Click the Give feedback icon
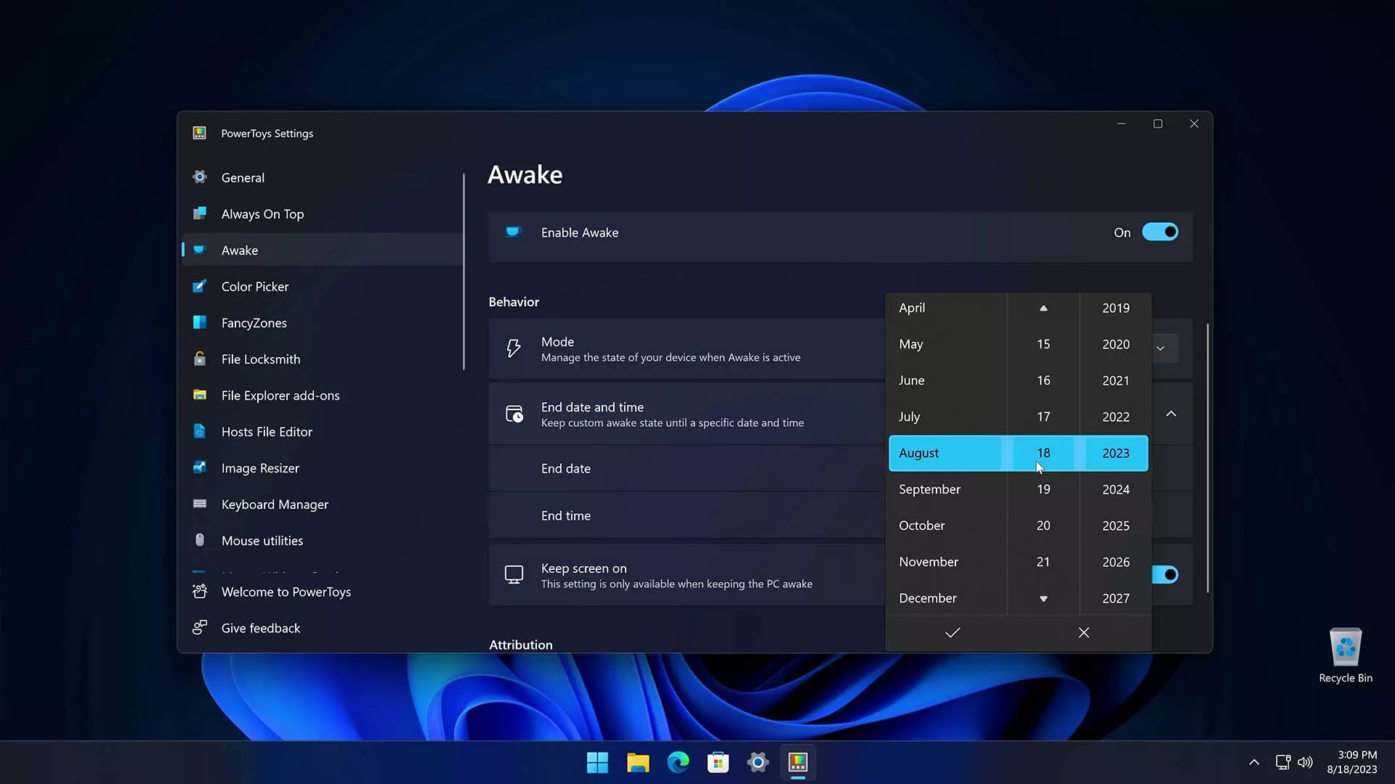Screen dimensions: 1395x784 200,628
